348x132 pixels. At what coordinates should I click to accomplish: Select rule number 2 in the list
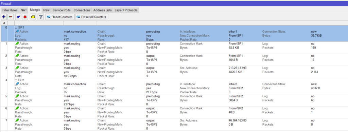174,60
